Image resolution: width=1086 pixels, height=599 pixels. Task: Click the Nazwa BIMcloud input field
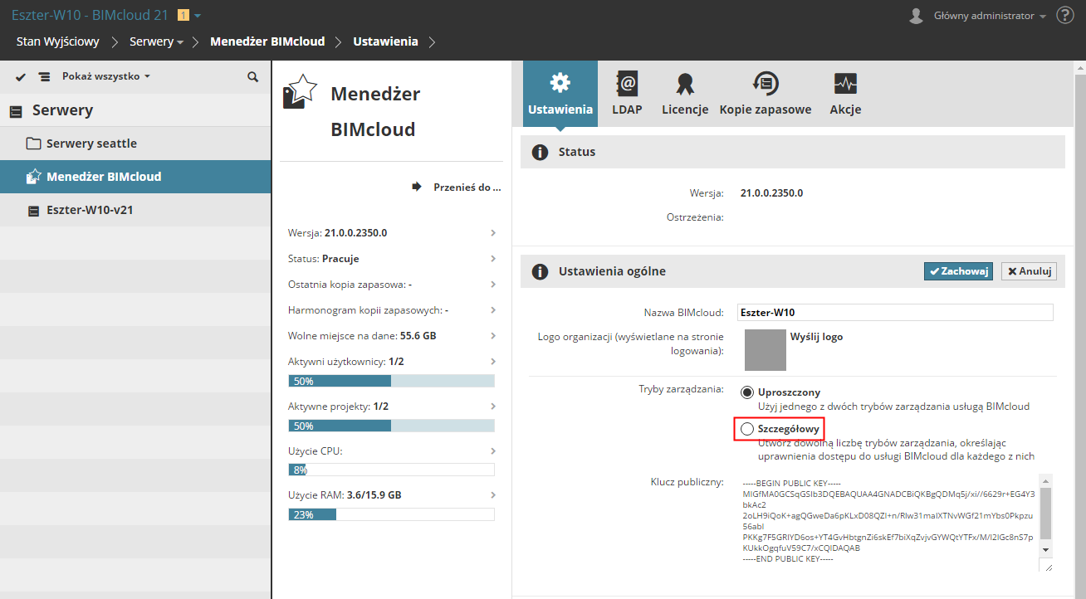(895, 312)
